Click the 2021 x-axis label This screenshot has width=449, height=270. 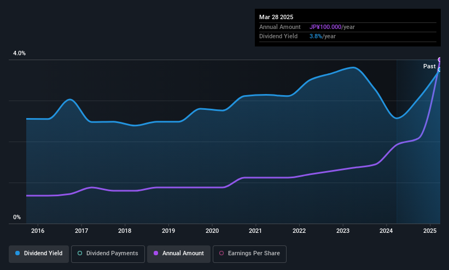click(255, 231)
